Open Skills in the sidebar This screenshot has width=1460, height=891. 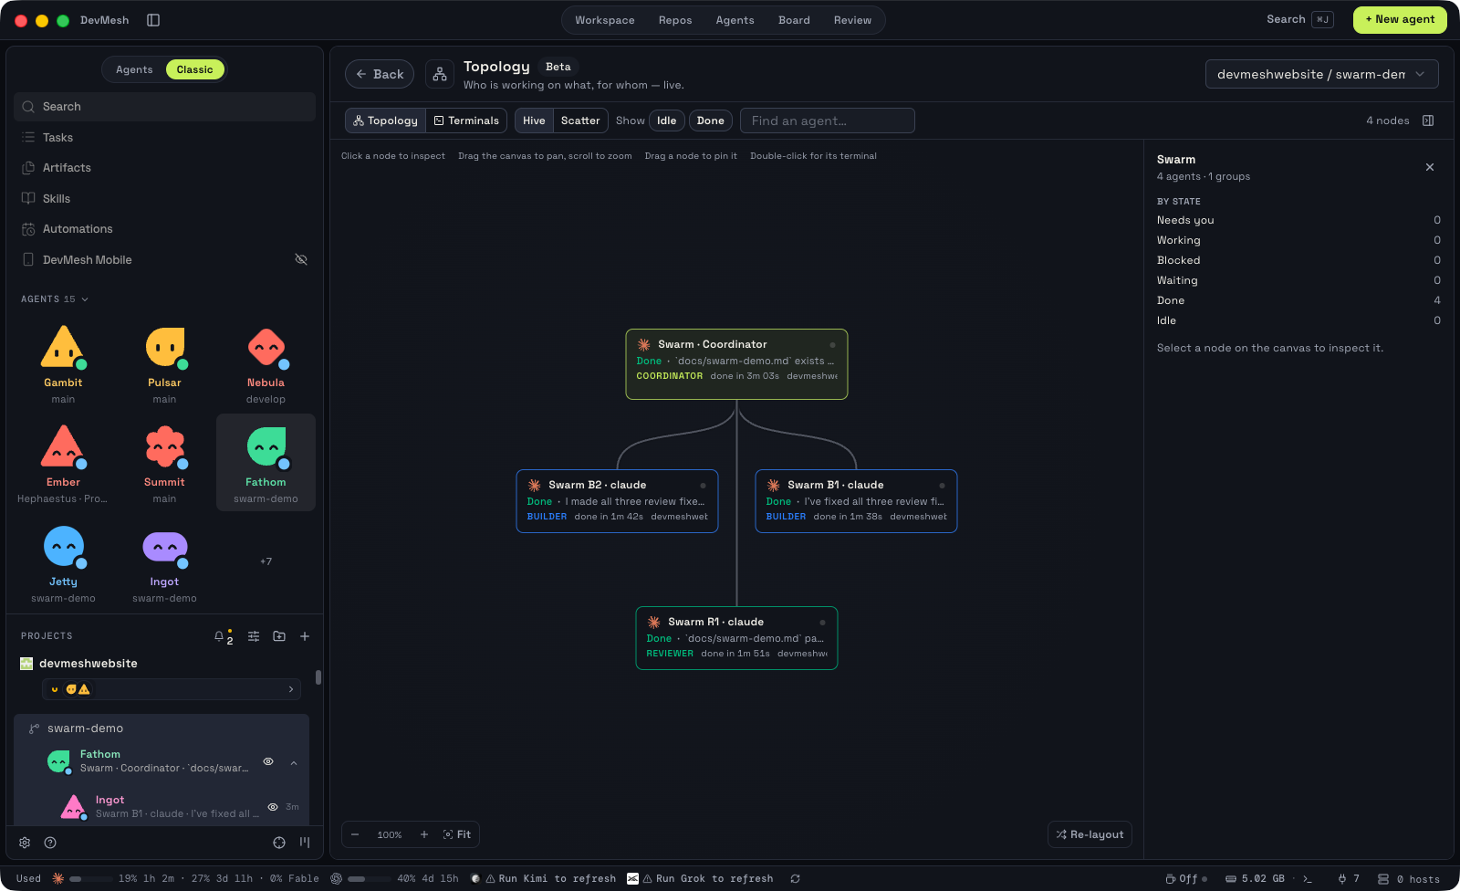click(164, 198)
